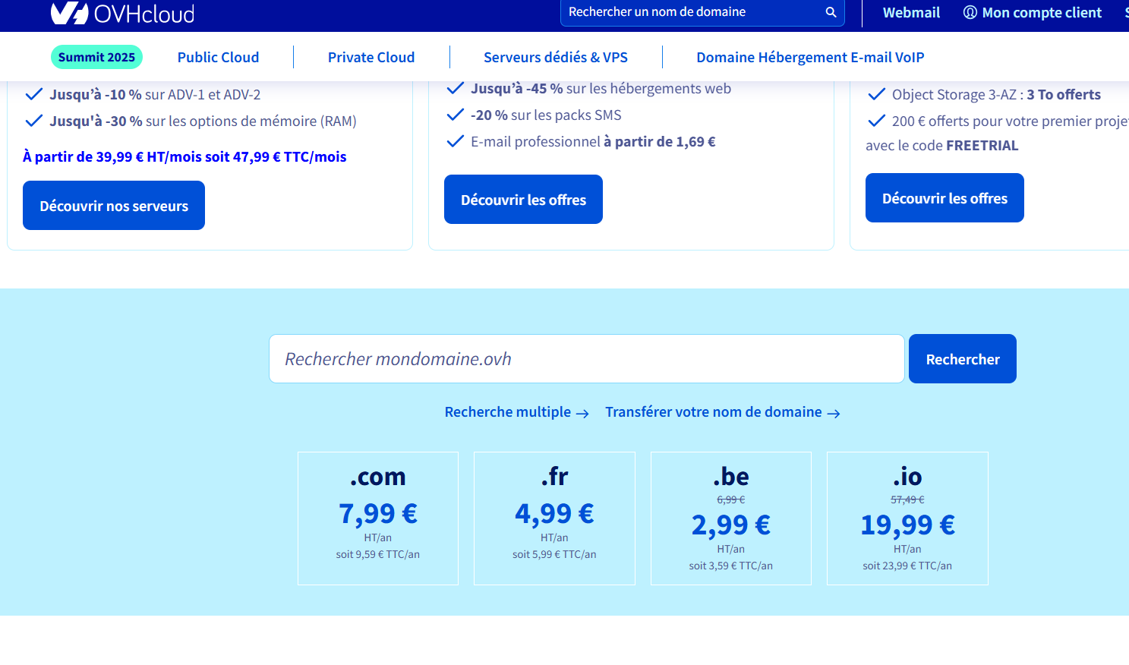This screenshot has width=1129, height=665.
Task: Open the Serveurs dédiés & VPS menu
Action: 555,57
